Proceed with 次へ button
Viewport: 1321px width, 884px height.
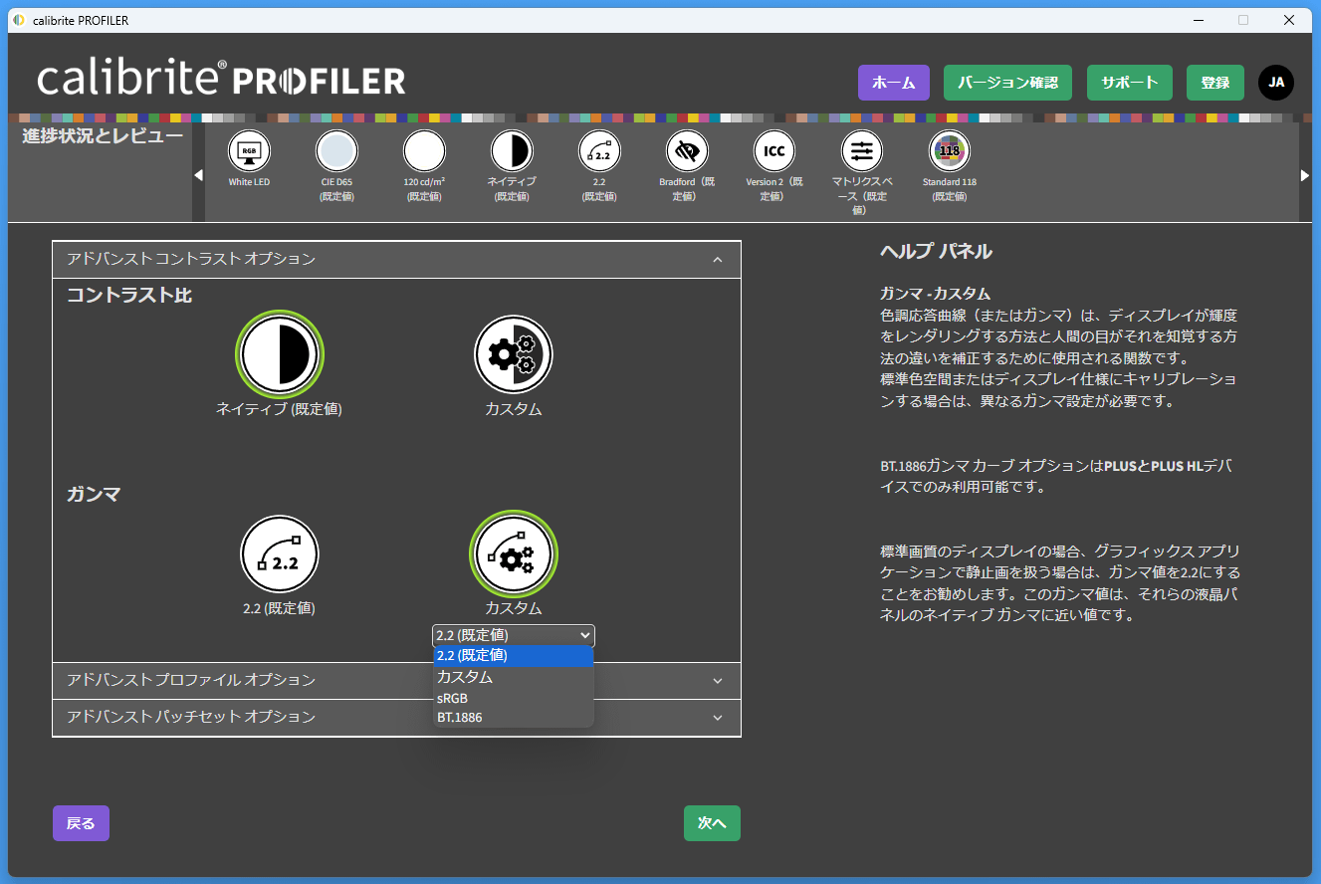pos(712,823)
